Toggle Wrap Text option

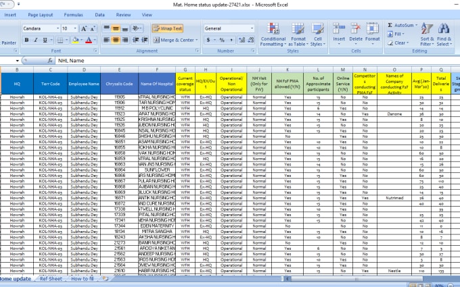click(x=168, y=28)
